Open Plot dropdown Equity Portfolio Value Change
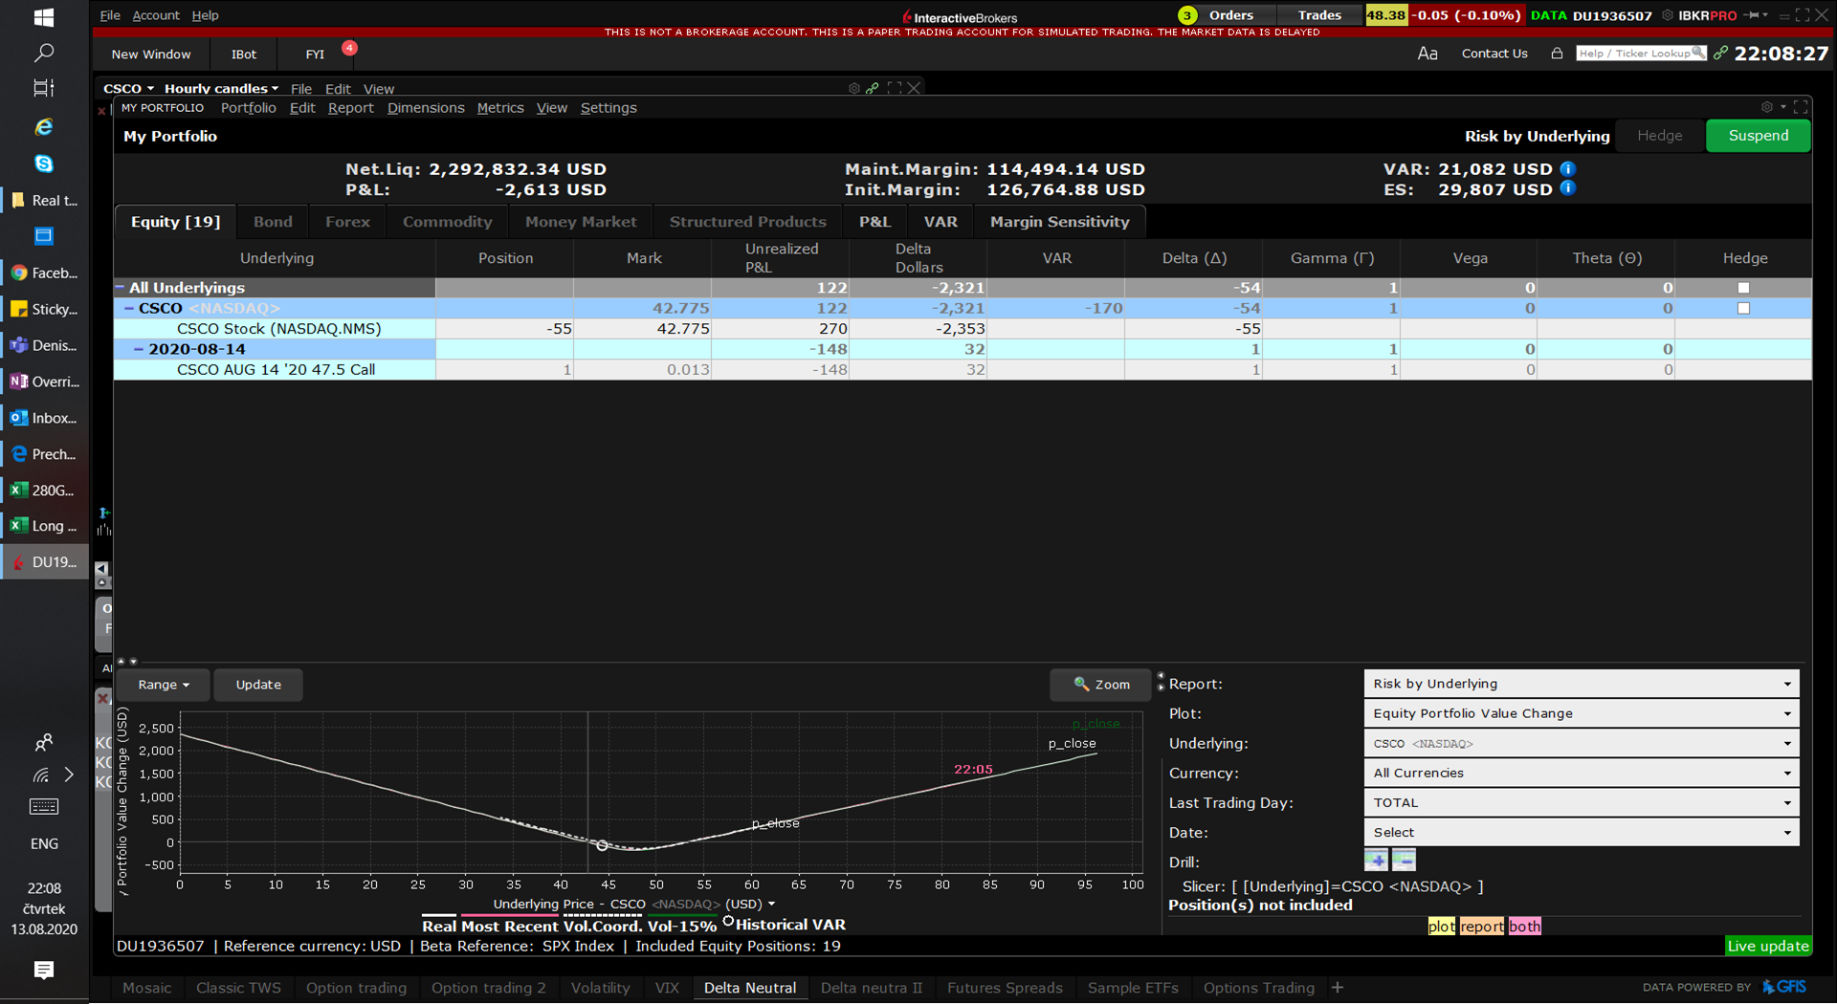Image resolution: width=1837 pixels, height=1004 pixels. [x=1582, y=713]
